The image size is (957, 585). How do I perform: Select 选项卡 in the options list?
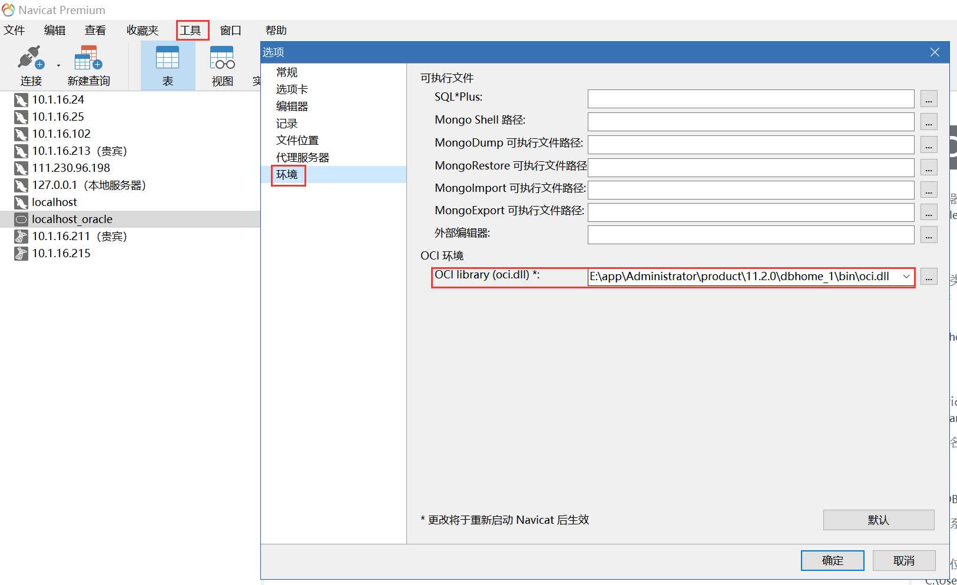292,89
